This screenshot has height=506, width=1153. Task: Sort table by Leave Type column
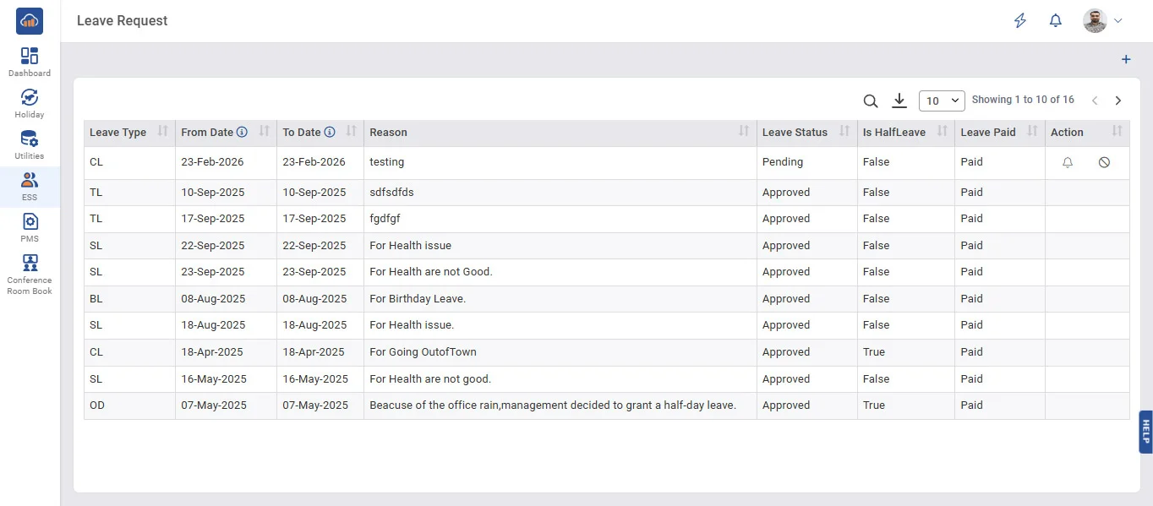click(163, 132)
